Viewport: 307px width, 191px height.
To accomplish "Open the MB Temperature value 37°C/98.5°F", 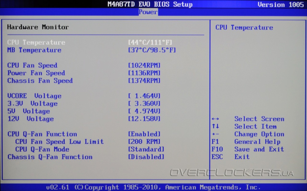I will coord(152,50).
